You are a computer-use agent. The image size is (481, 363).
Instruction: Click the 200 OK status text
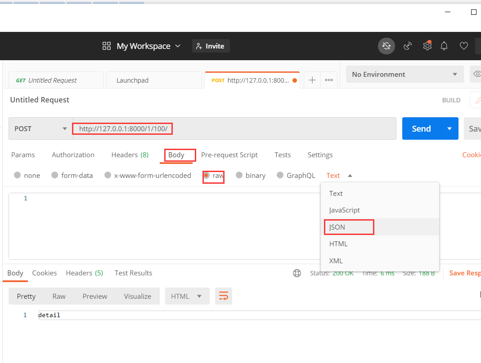[343, 273]
